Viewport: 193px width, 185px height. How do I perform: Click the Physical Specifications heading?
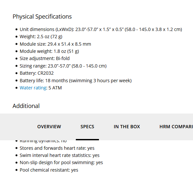(x=42, y=17)
